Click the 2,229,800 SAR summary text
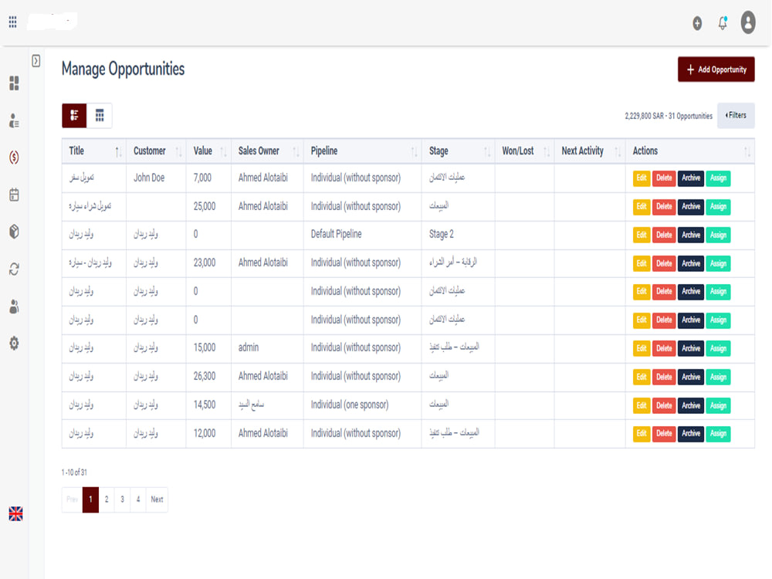Viewport: 772px width, 579px height. 669,117
